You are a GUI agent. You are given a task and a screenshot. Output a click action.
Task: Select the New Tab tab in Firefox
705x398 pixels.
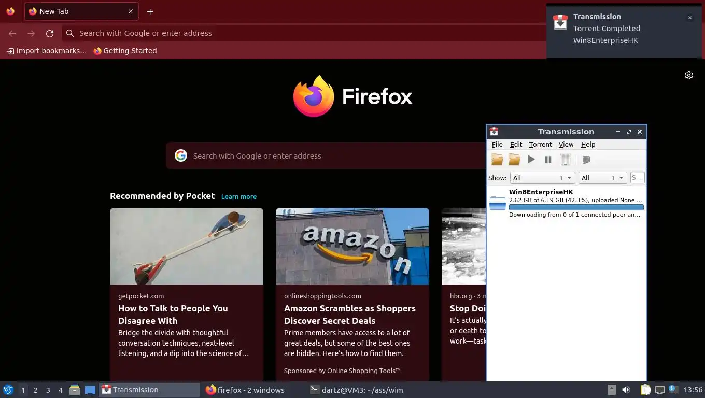81,11
